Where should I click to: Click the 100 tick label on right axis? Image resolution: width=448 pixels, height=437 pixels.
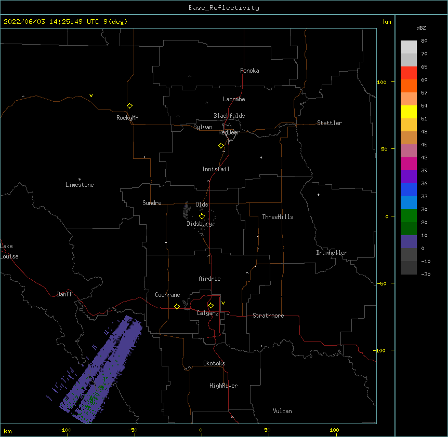click(x=381, y=82)
